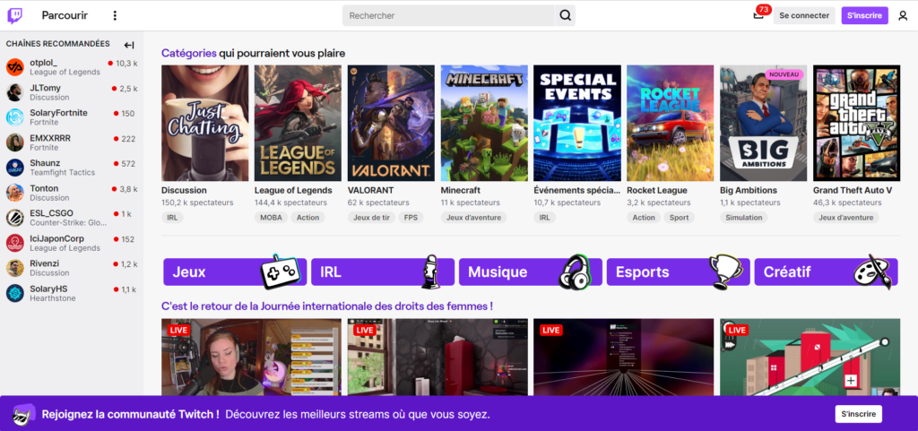Open the user profile icon menu
918x431 pixels.
coord(903,16)
